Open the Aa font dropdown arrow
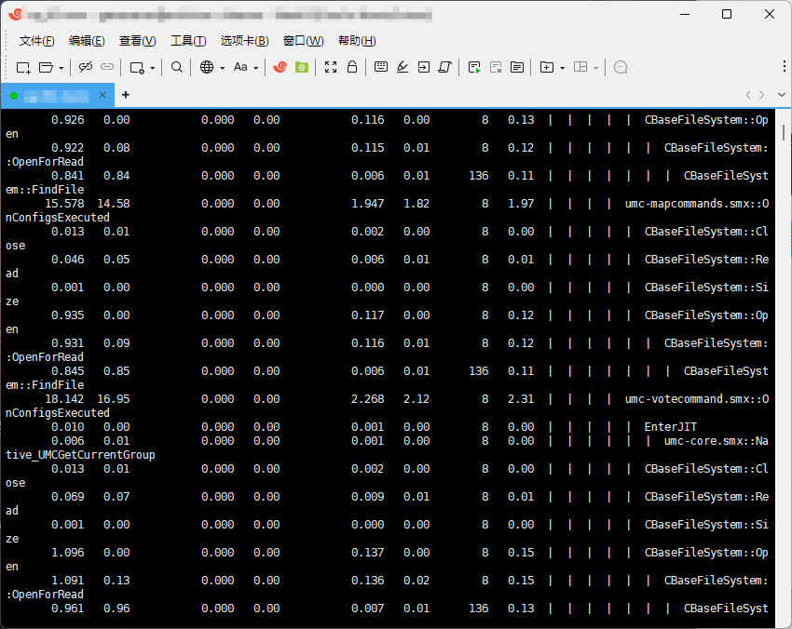 255,68
